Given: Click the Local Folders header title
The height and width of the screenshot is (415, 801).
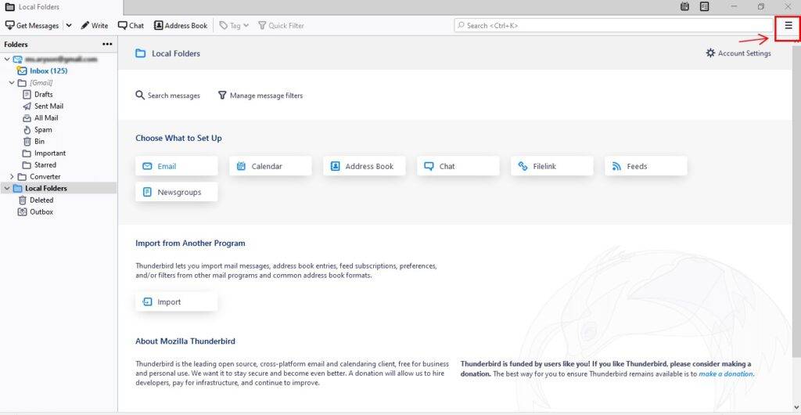Looking at the screenshot, I should 176,54.
